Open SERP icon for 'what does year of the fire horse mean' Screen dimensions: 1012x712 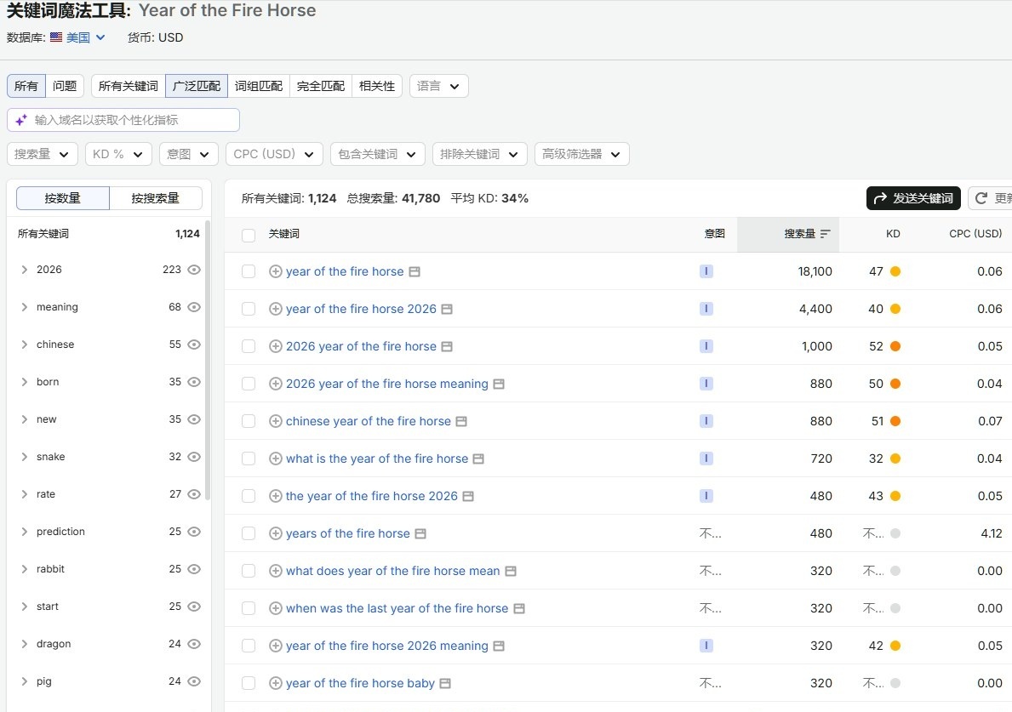(x=511, y=572)
